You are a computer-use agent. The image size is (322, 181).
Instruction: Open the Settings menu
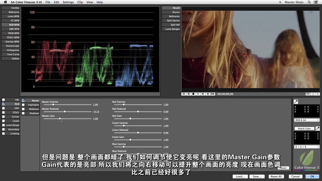coord(68,2)
